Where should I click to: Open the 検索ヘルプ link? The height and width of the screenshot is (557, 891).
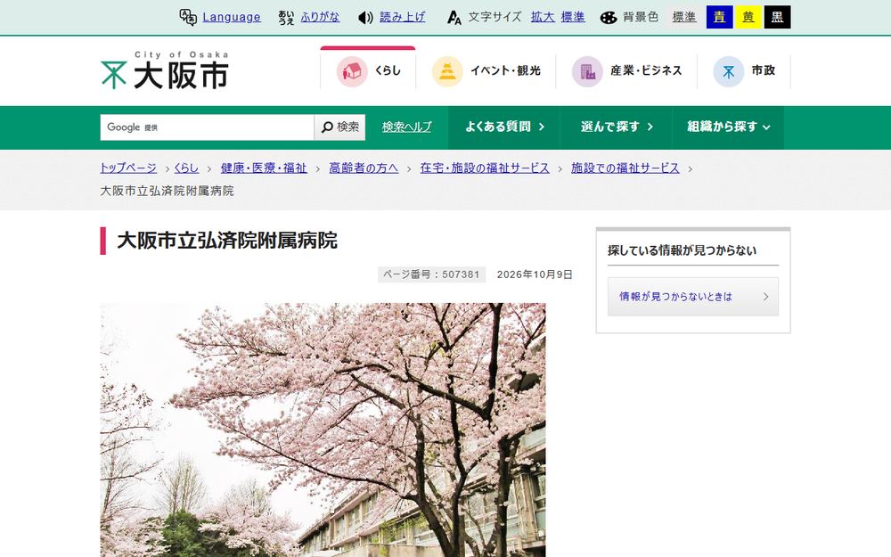pos(406,127)
